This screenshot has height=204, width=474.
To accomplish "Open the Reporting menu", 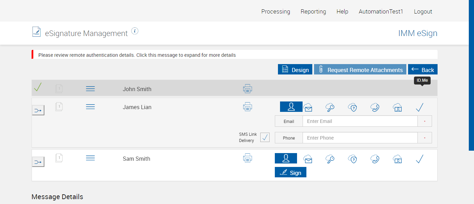I will 313,11.
